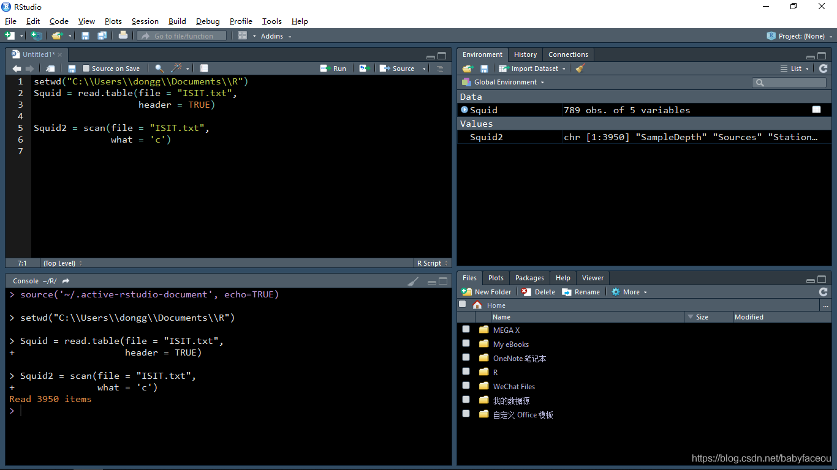Re-run previous code region icon
Image resolution: width=837 pixels, height=470 pixels.
pos(365,69)
